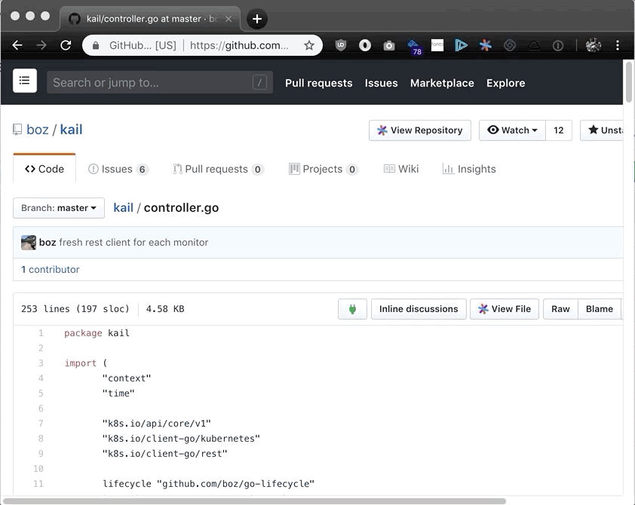635x505 pixels.
Task: Click the camera extension icon
Action: pyautogui.click(x=389, y=46)
